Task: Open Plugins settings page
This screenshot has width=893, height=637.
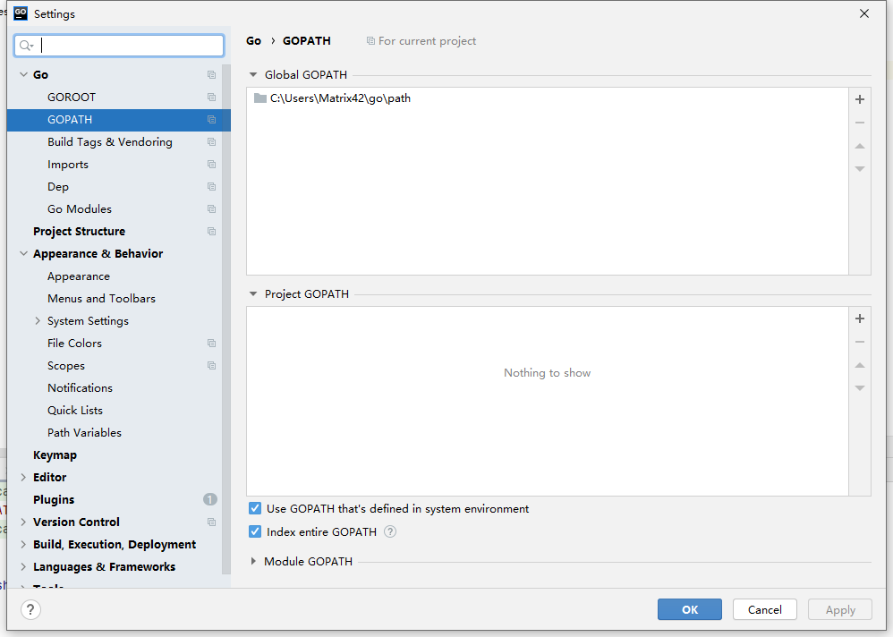Action: [54, 499]
